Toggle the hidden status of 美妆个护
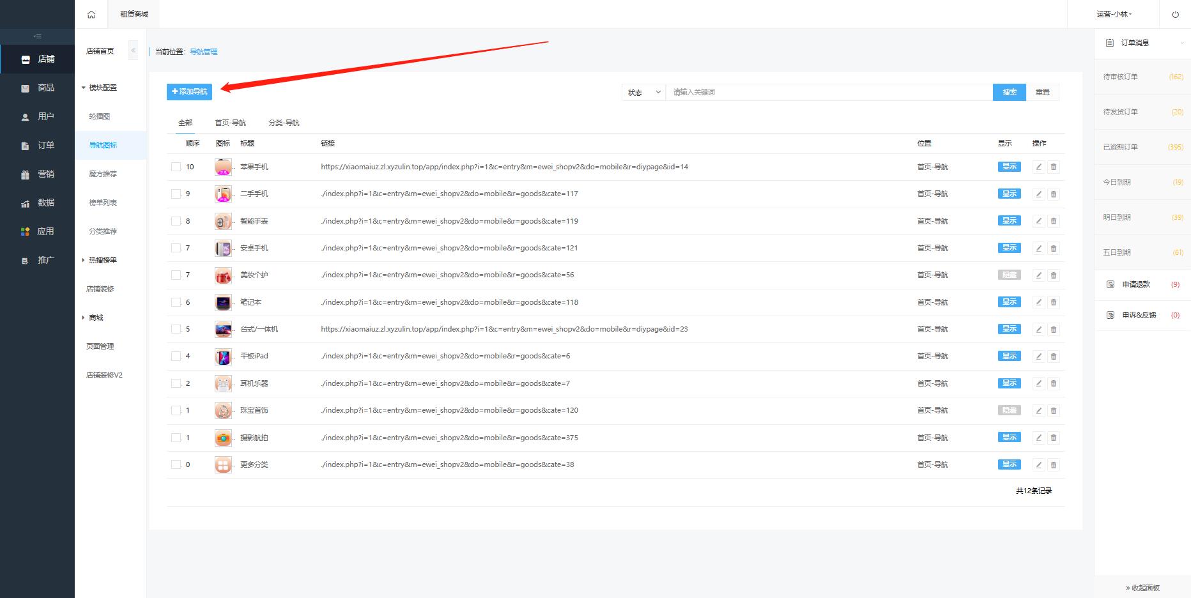Viewport: 1191px width, 598px height. pos(1010,275)
